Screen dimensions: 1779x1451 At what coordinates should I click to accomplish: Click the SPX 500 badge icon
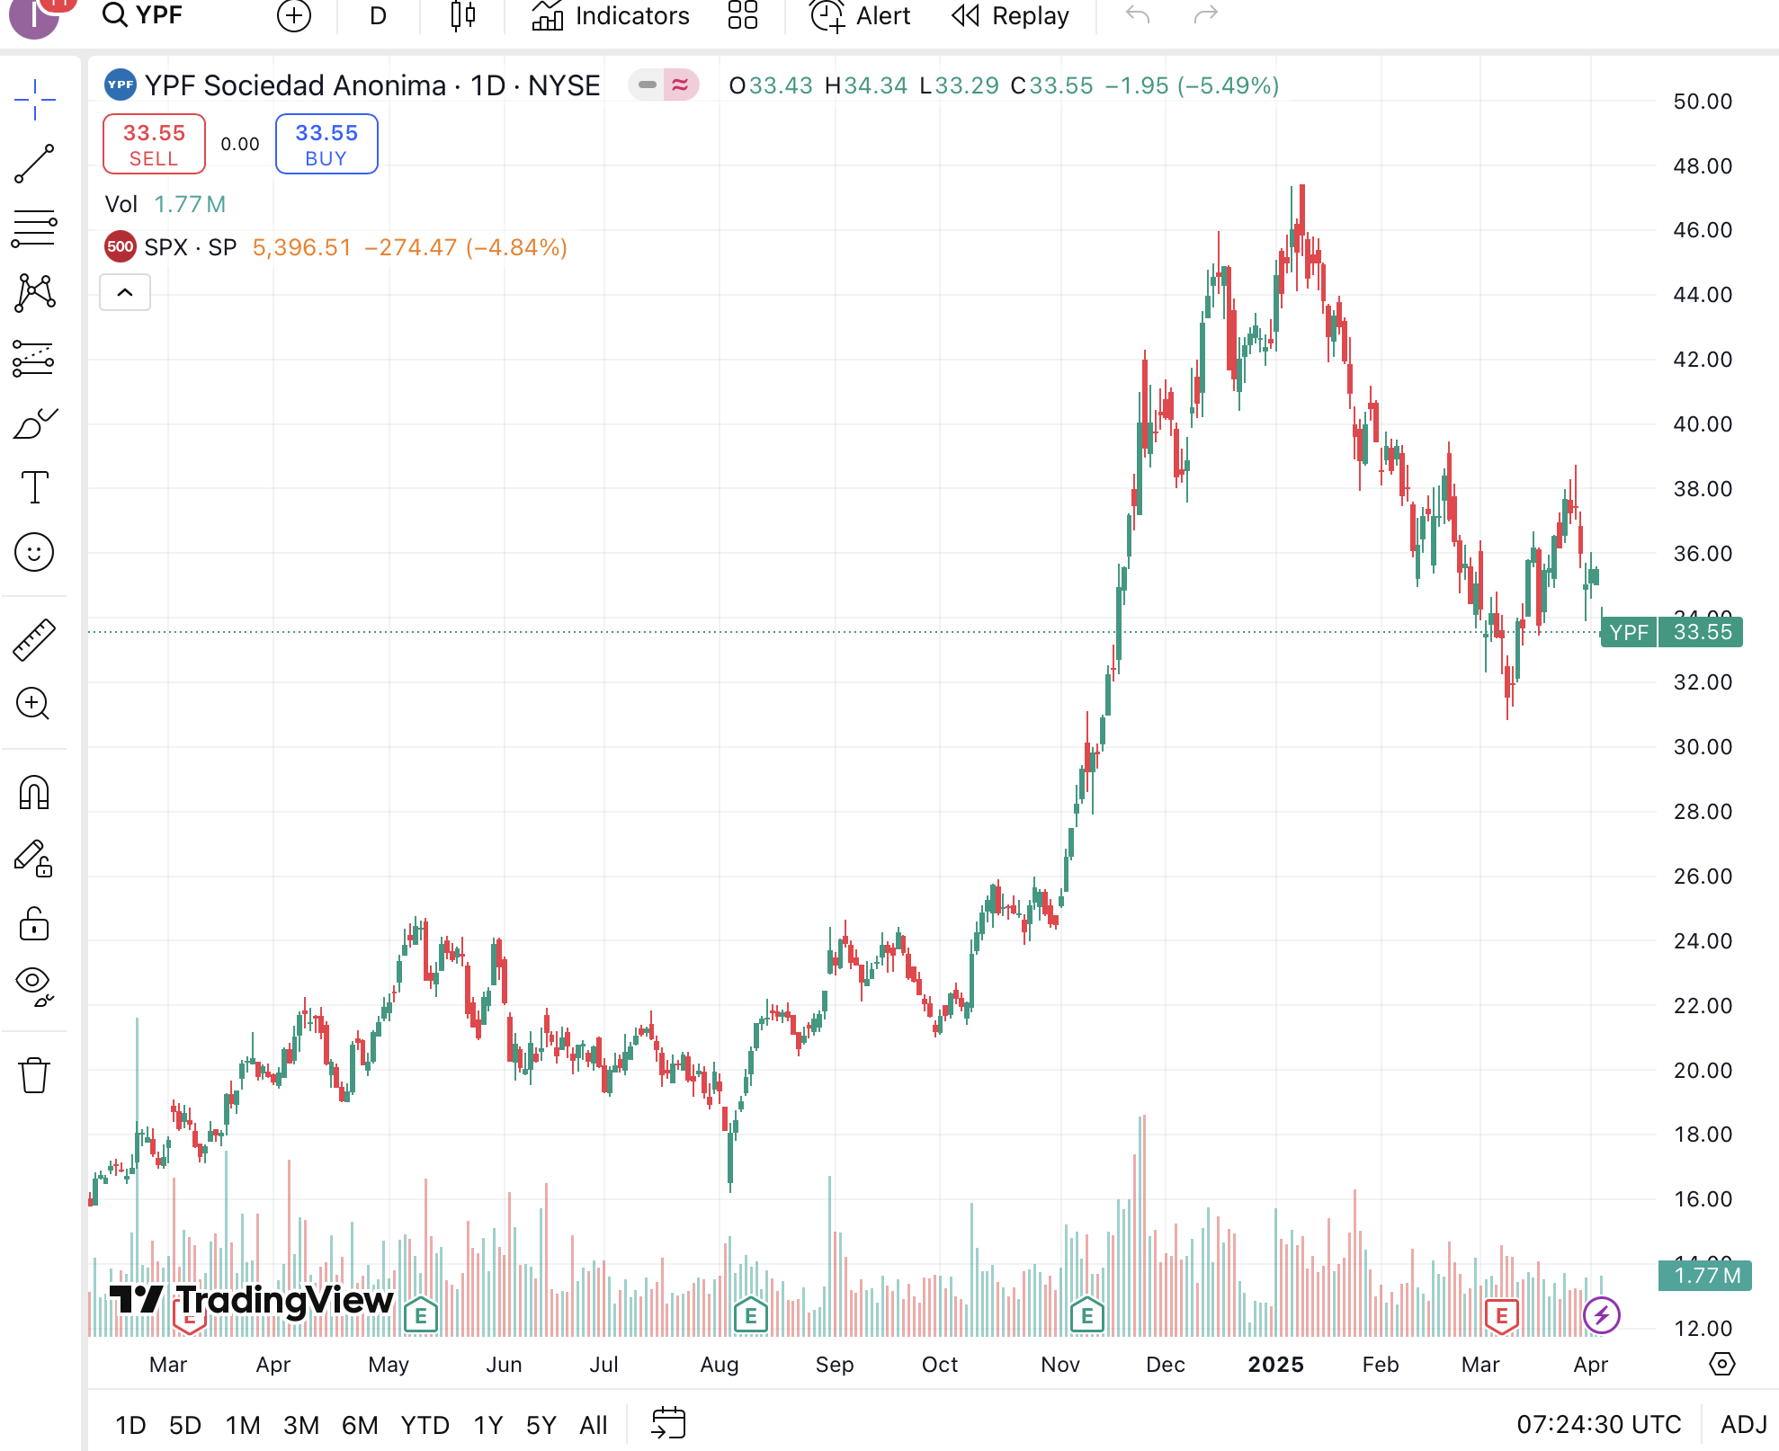[x=121, y=247]
